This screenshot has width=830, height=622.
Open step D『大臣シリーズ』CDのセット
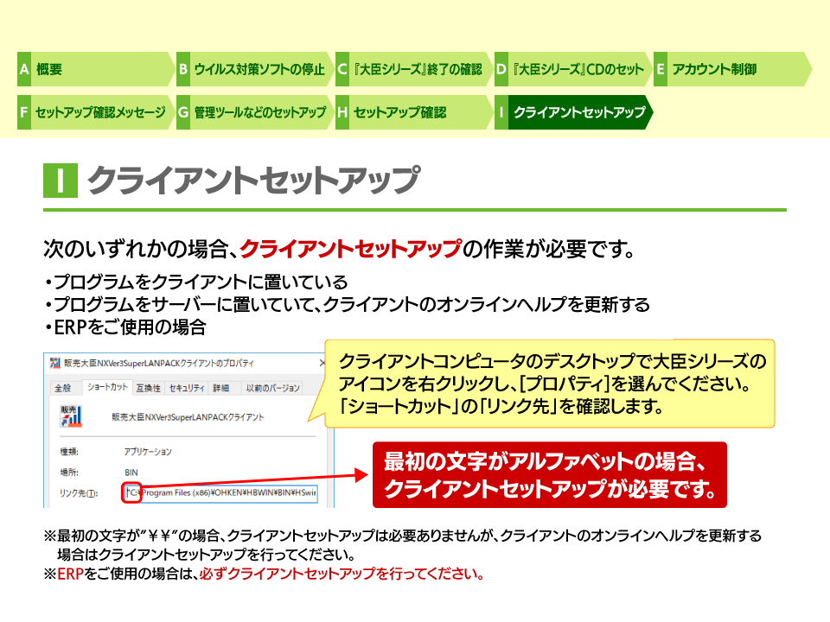[x=573, y=69]
